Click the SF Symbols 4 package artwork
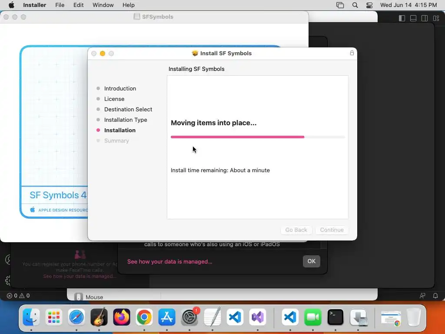Viewport: 445px width, 334px height. coord(54,131)
